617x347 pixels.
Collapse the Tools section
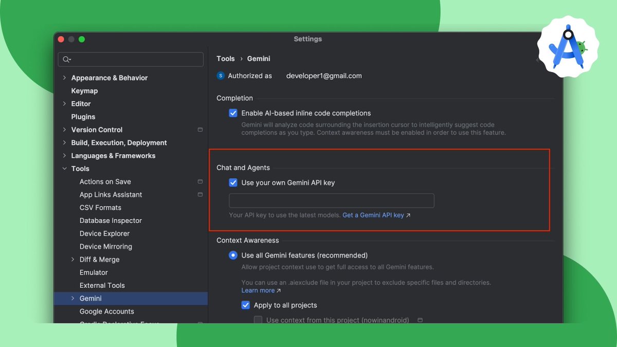point(64,169)
